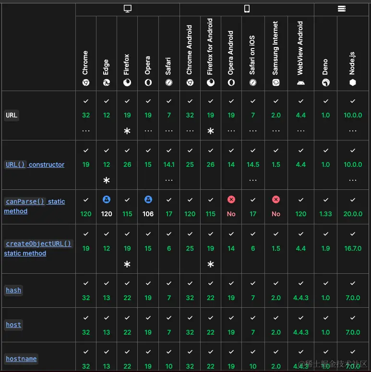The width and height of the screenshot is (371, 372).
Task: Click the Node.js runtime icon
Action: [353, 82]
